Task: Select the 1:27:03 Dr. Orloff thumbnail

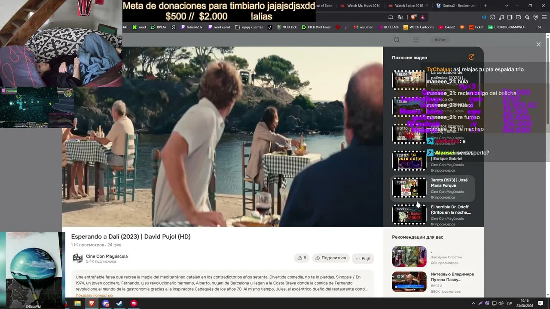Action: coord(409,215)
